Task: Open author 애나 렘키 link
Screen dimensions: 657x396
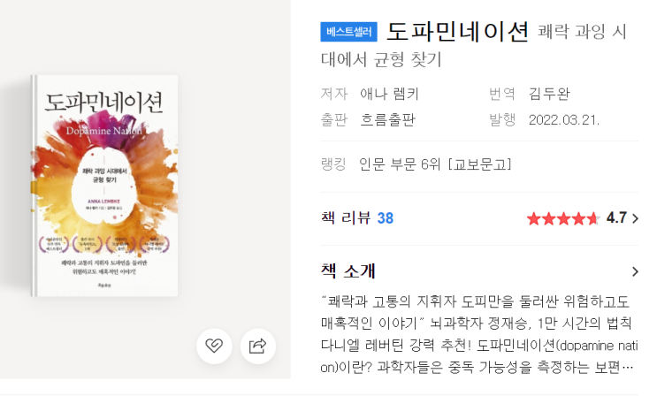Action: point(389,94)
